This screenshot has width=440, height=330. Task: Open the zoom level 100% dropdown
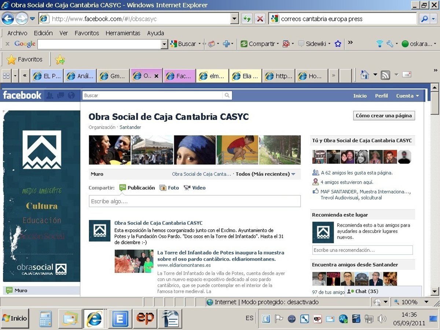[426, 302]
